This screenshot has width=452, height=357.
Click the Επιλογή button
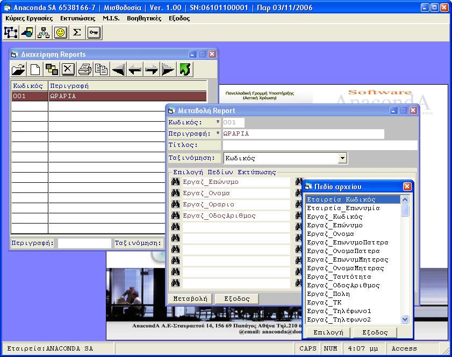tap(328, 332)
